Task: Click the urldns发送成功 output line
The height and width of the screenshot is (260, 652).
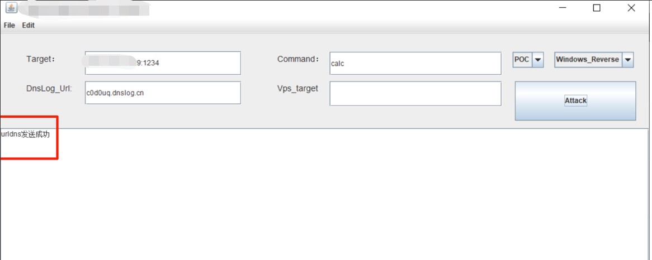Action: coord(25,134)
